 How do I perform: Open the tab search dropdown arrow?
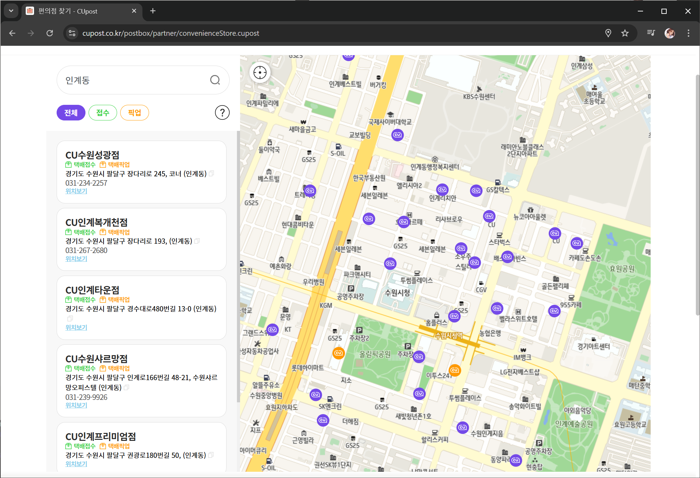pyautogui.click(x=11, y=11)
